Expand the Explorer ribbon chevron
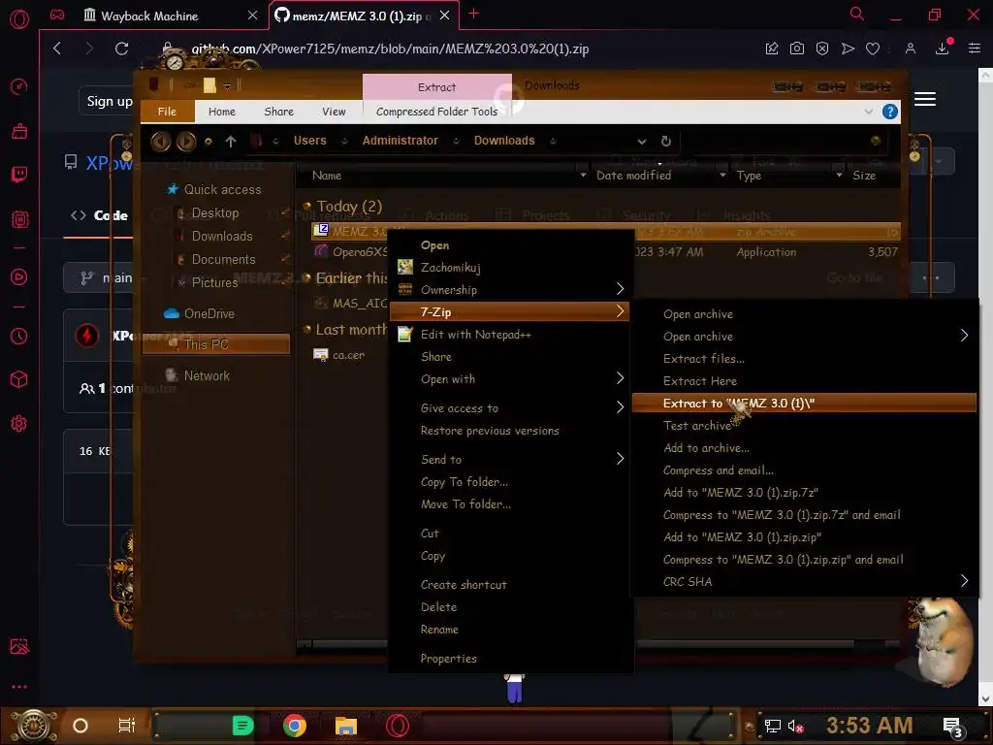This screenshot has width=993, height=745. point(868,112)
